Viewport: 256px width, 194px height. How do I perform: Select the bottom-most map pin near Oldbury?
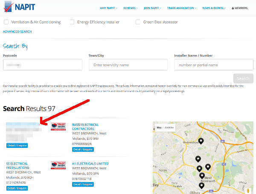click(x=201, y=185)
